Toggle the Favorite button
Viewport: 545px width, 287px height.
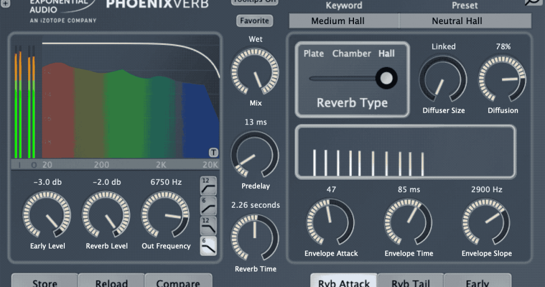(x=254, y=21)
